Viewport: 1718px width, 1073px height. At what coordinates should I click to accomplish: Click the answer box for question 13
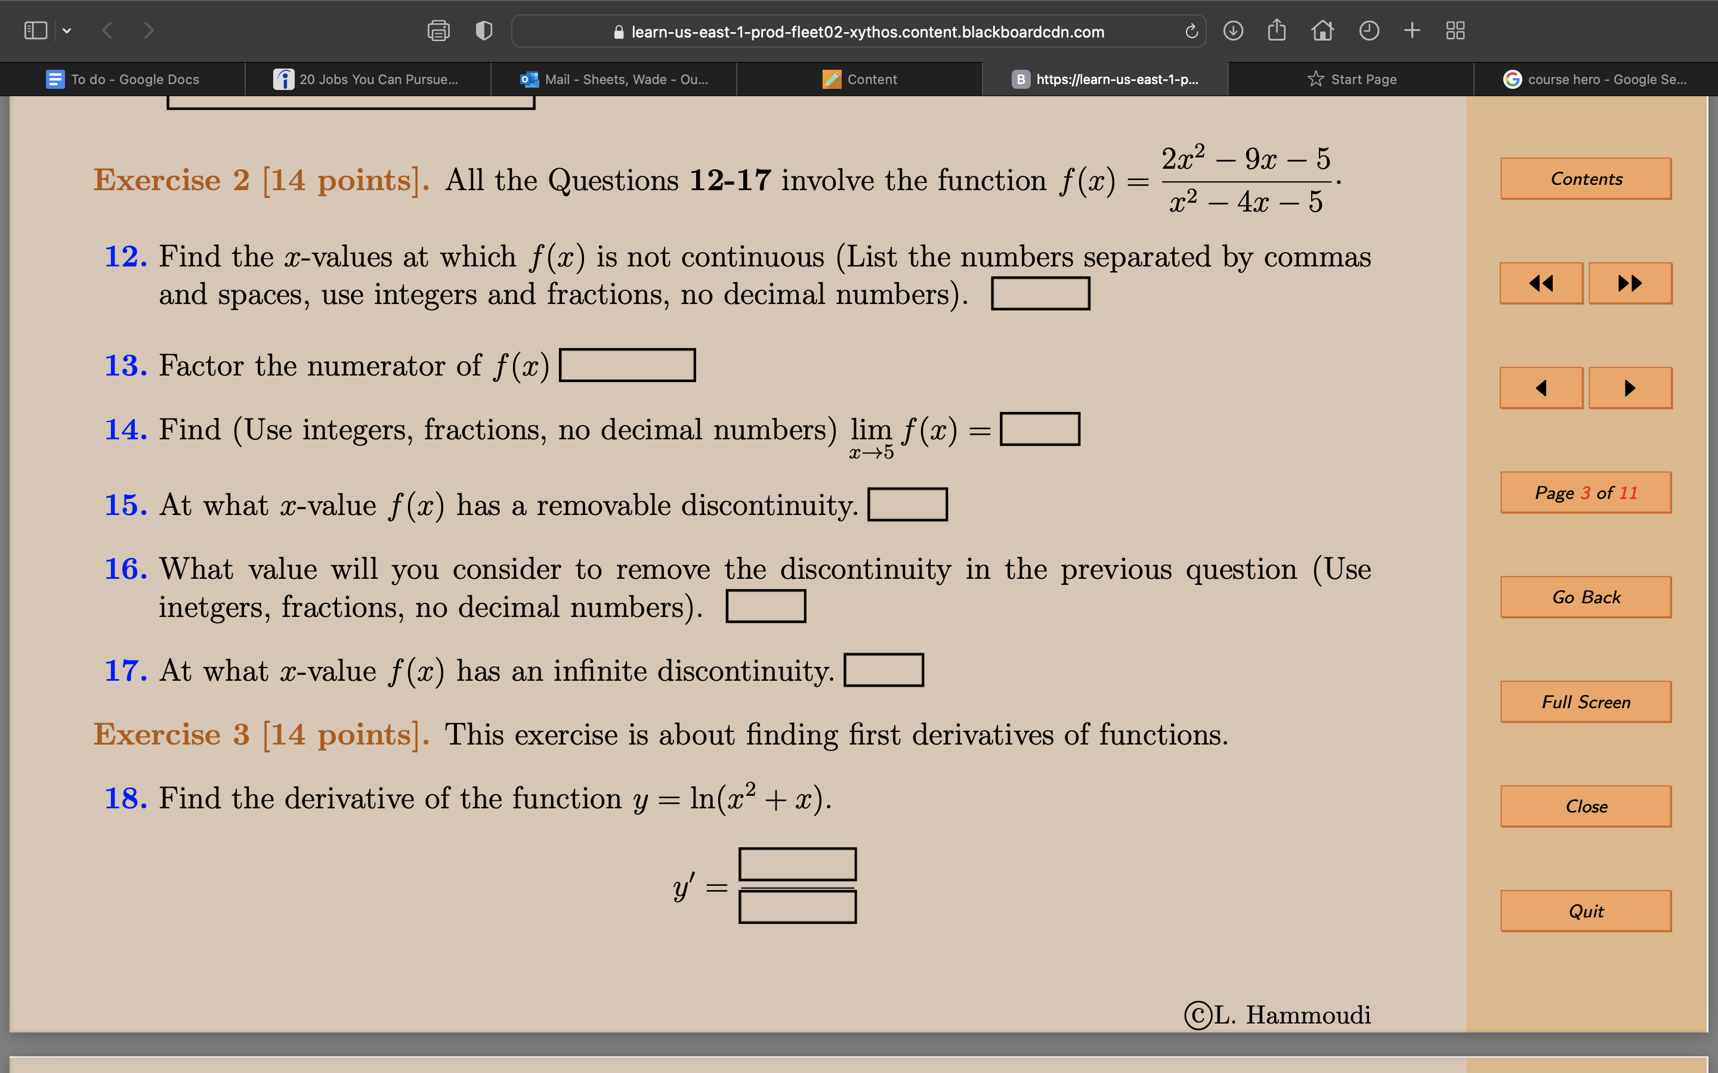(x=628, y=365)
